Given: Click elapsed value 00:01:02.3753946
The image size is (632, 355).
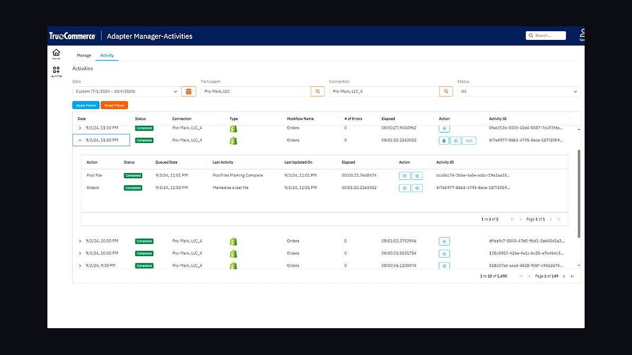Looking at the screenshot, I should (x=399, y=241).
